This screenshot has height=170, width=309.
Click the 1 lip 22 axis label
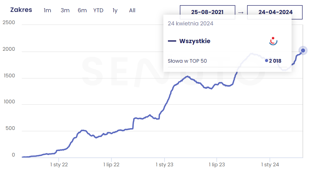tap(111, 165)
